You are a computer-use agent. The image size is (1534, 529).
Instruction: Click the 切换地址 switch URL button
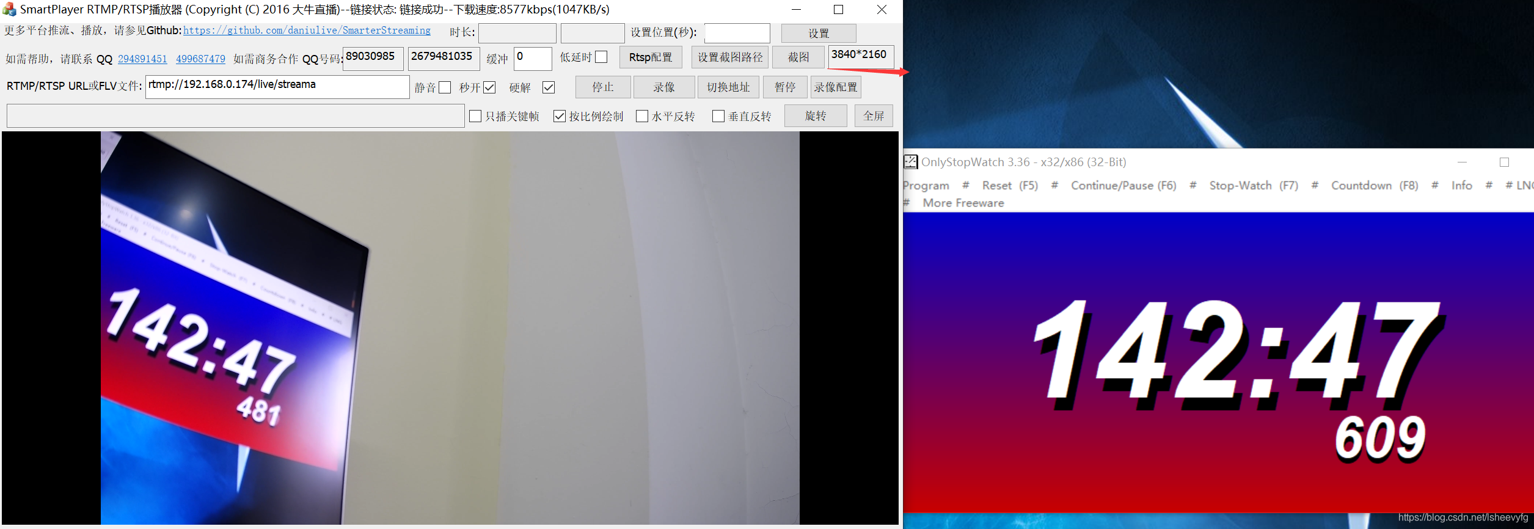[x=728, y=87]
